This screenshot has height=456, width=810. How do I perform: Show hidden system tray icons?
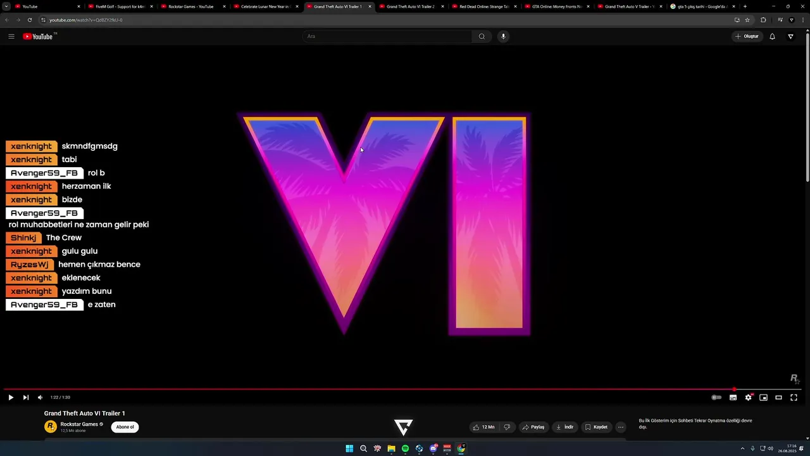[742, 448]
